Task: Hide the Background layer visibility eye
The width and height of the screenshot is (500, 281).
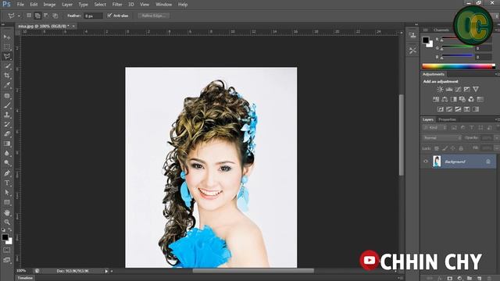Action: (426, 162)
